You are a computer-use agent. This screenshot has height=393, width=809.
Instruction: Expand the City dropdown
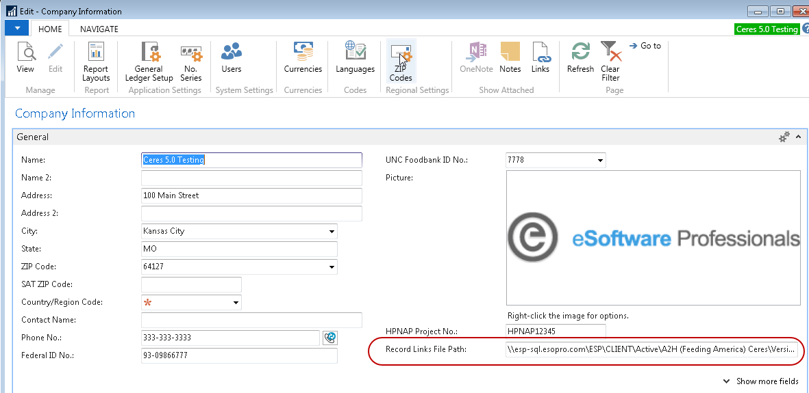[x=332, y=232]
